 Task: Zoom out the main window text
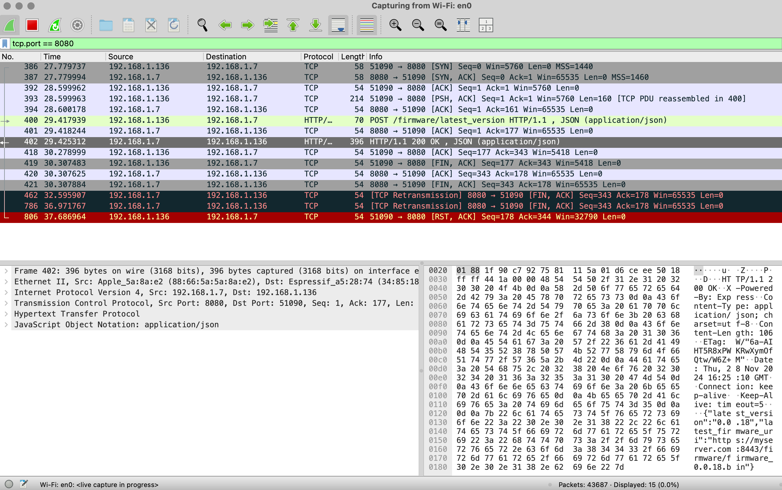pos(418,25)
